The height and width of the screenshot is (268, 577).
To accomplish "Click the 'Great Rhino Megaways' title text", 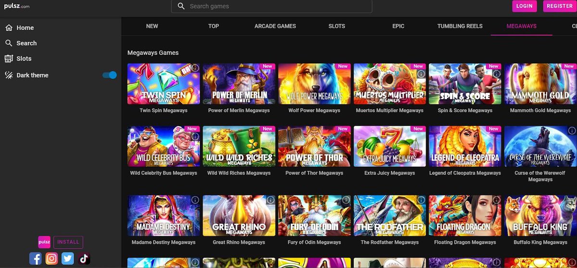I will point(239,242).
